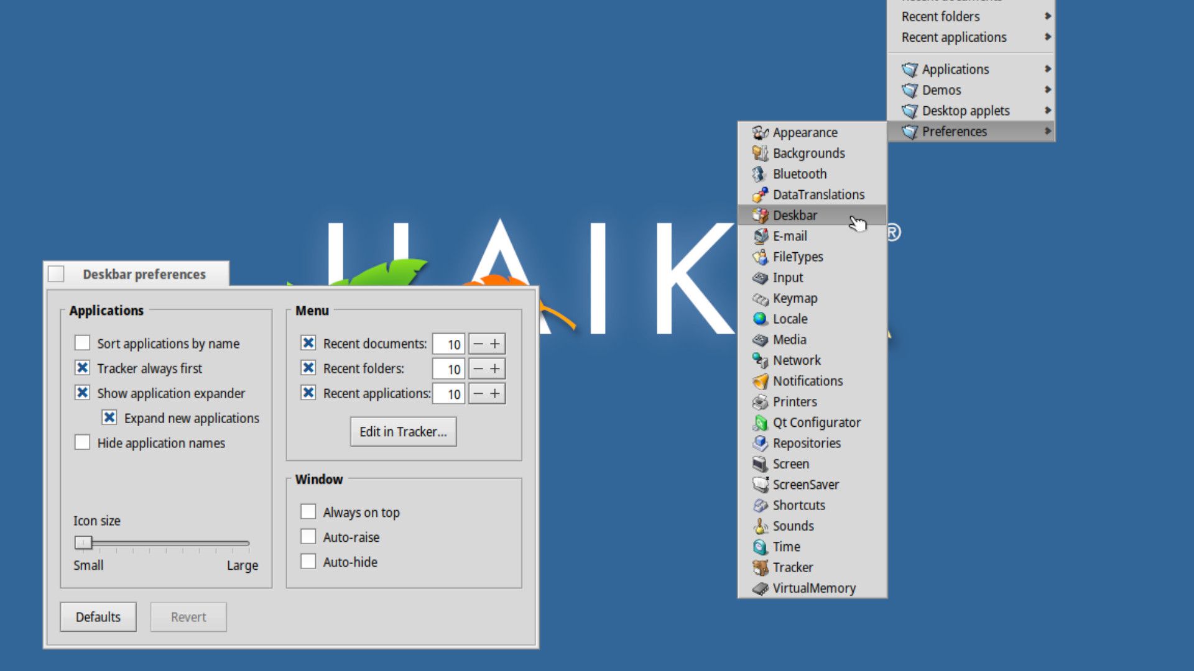Choose Locale from the Preferences submenu
1194x671 pixels.
pos(812,319)
